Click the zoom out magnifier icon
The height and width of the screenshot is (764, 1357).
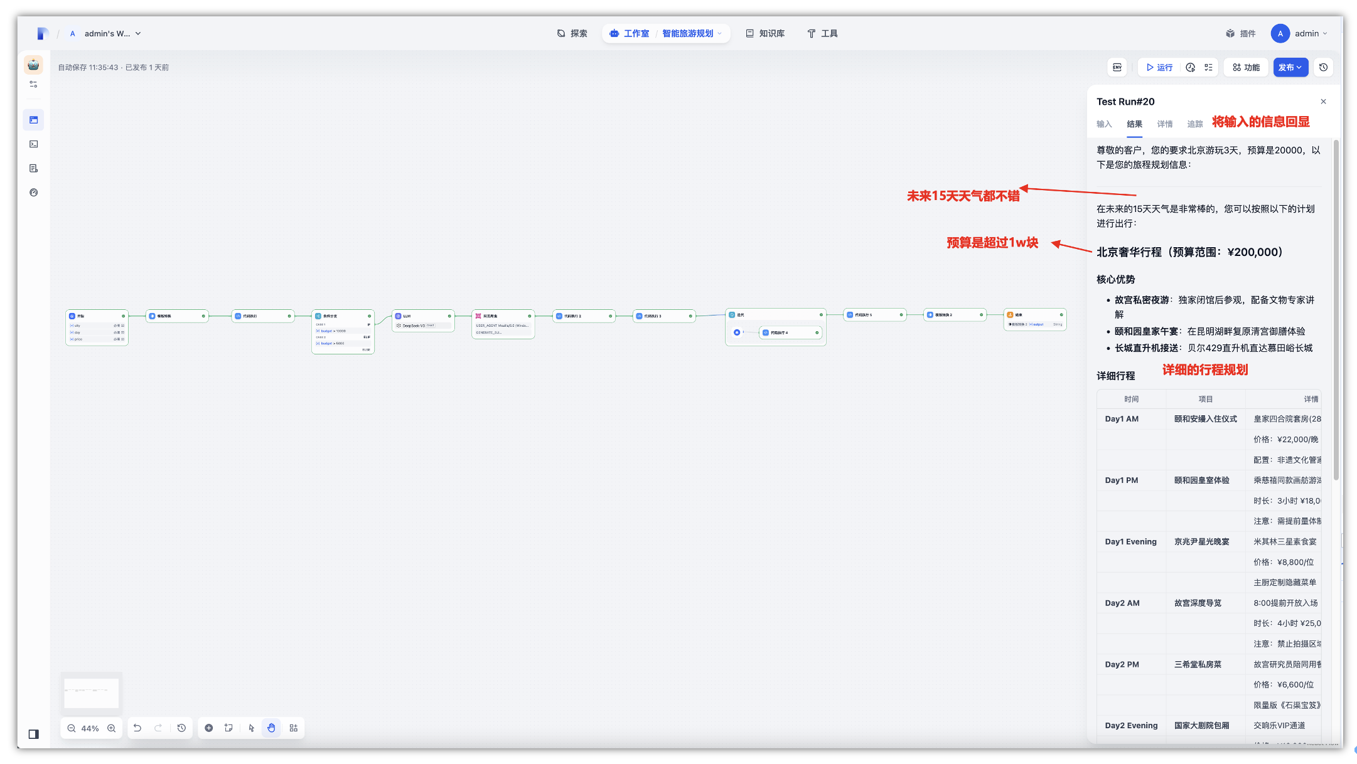click(x=72, y=728)
